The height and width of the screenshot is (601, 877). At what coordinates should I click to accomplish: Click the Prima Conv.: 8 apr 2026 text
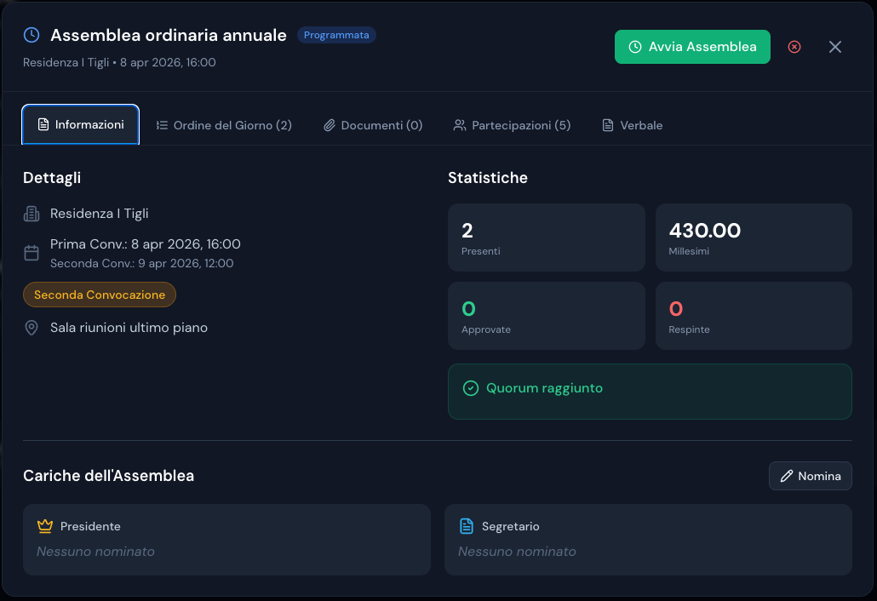click(x=146, y=244)
